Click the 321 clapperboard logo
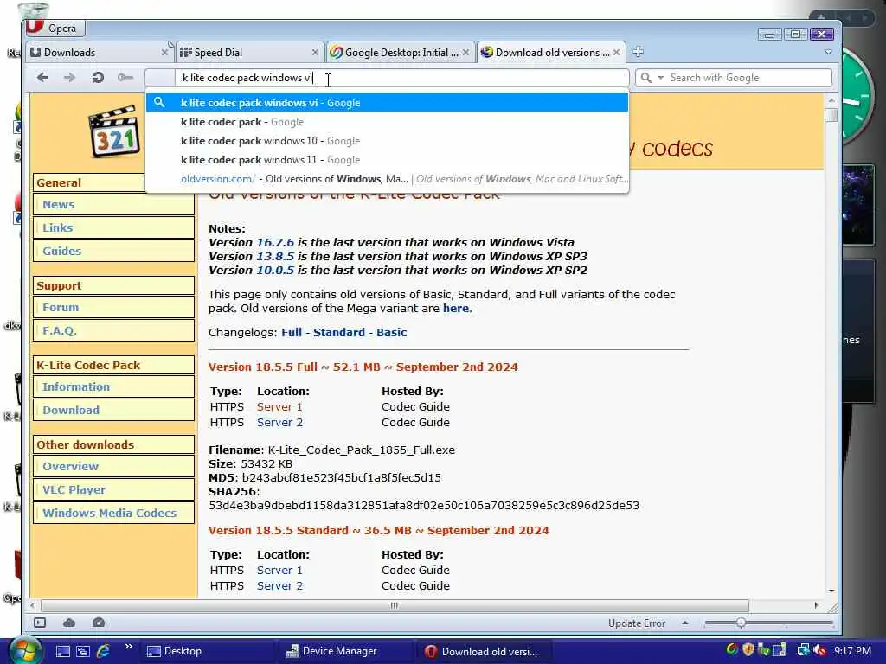Screen dimensions: 886x664 [x=114, y=131]
